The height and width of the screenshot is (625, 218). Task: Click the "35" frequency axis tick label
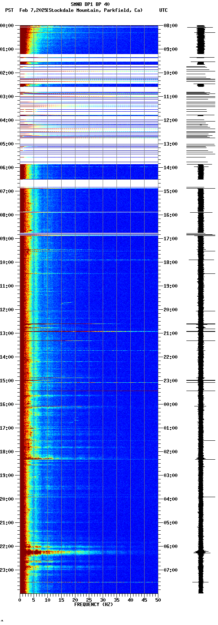(x=117, y=600)
